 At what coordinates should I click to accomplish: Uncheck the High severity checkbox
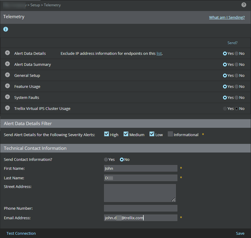pos(106,134)
